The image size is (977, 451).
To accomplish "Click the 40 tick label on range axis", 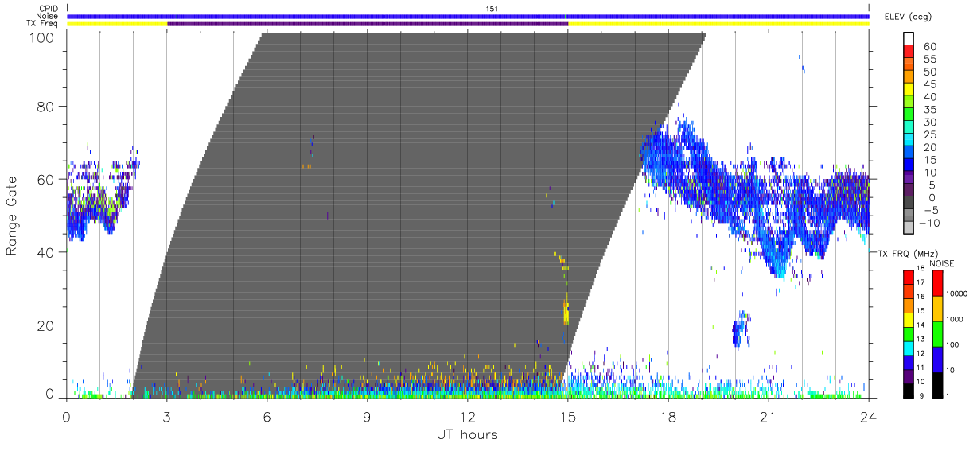I will pyautogui.click(x=46, y=252).
